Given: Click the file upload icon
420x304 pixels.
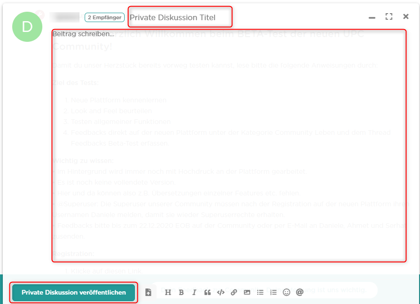Looking at the screenshot, I should [149, 292].
